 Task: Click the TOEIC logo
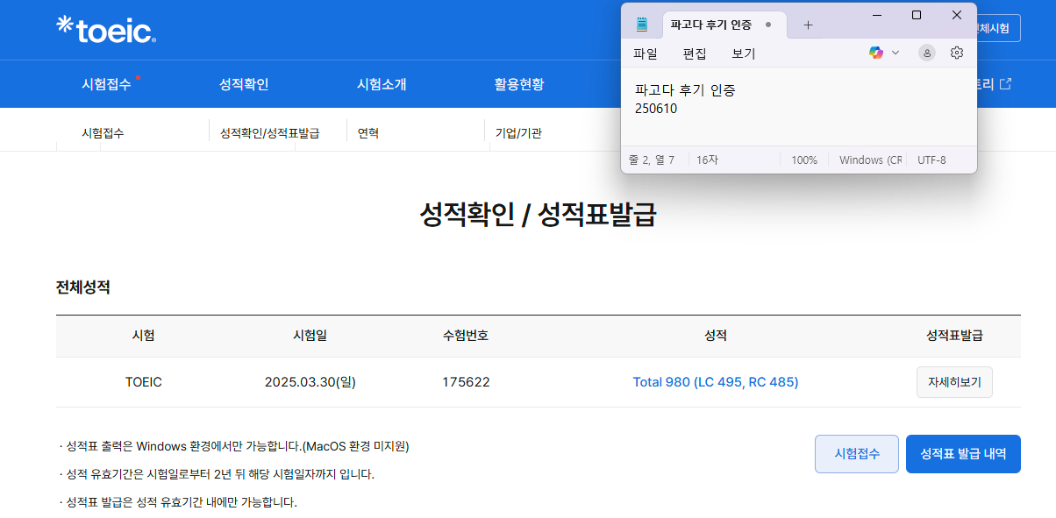pos(106,29)
